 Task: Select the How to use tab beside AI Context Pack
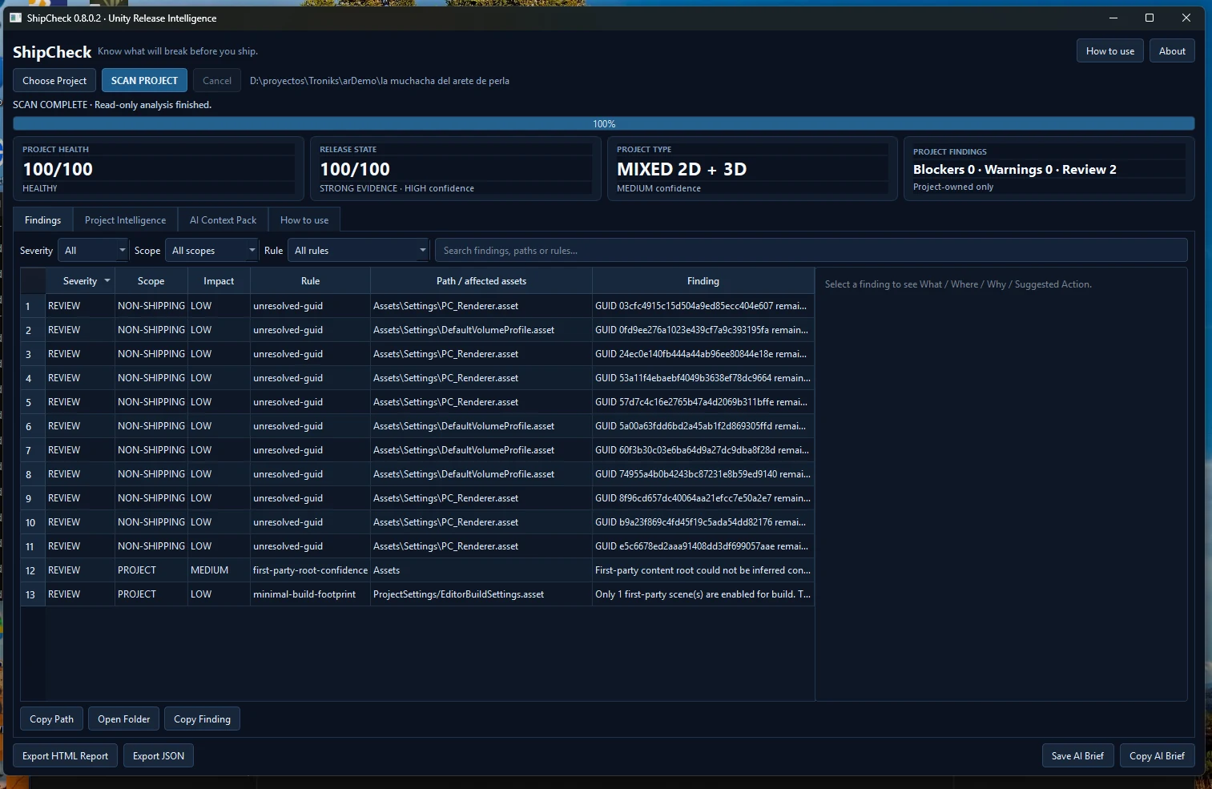(304, 220)
